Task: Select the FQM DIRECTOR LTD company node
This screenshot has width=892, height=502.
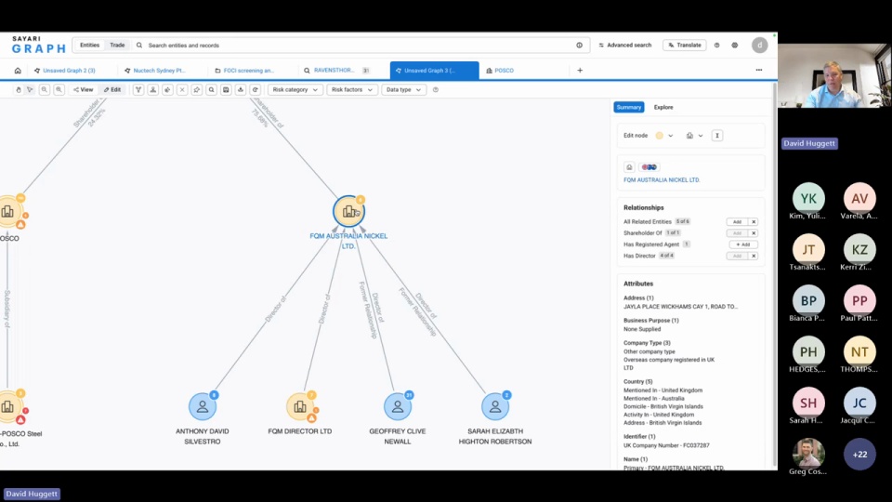Action: click(x=300, y=406)
